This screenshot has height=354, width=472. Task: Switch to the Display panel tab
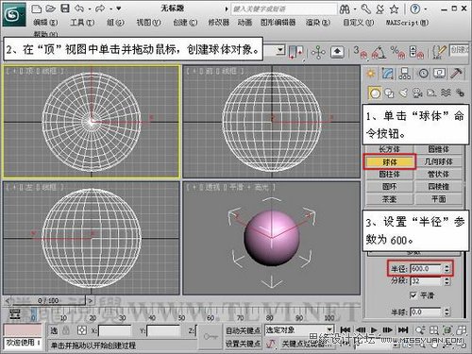click(440, 74)
